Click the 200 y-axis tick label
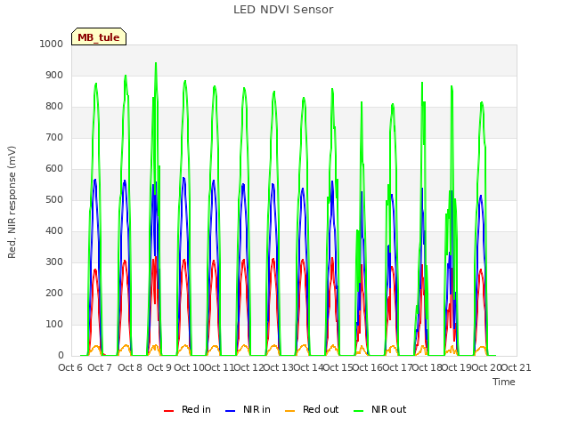The width and height of the screenshot is (570, 427). point(54,293)
